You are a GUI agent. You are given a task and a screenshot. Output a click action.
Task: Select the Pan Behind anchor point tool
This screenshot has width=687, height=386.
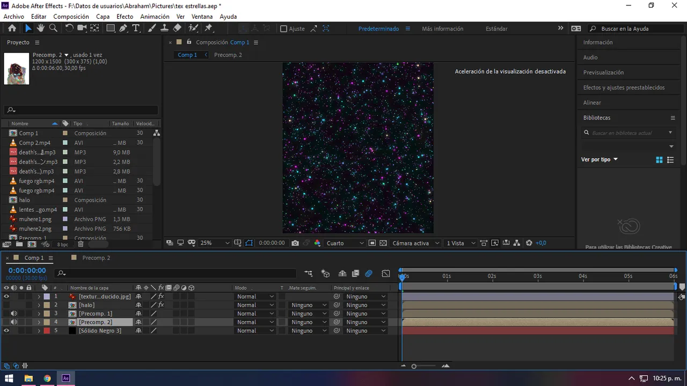pos(95,28)
